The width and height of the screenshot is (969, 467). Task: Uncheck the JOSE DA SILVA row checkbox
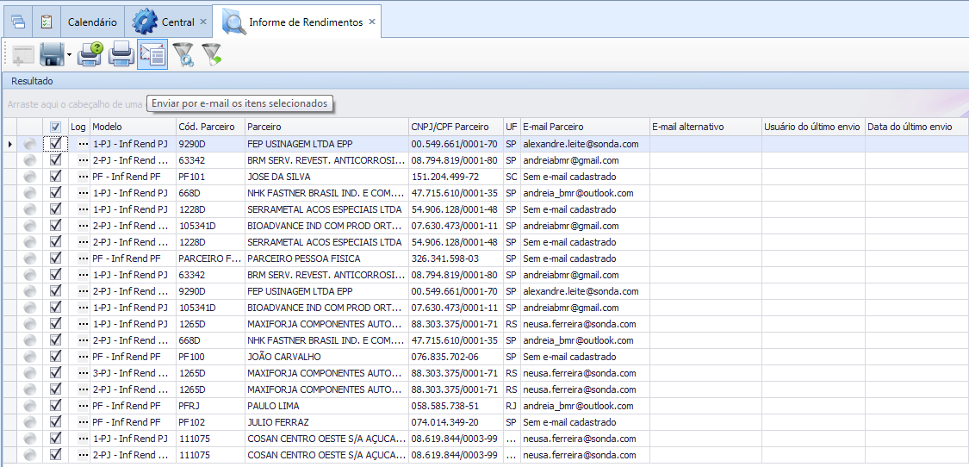(x=55, y=177)
